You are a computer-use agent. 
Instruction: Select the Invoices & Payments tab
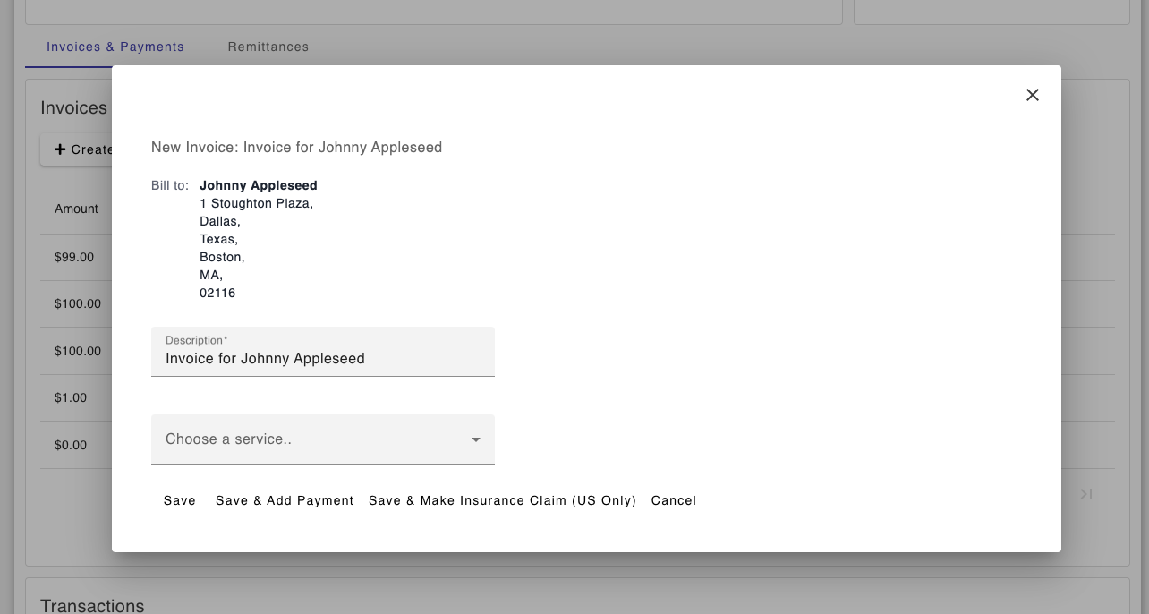(115, 47)
